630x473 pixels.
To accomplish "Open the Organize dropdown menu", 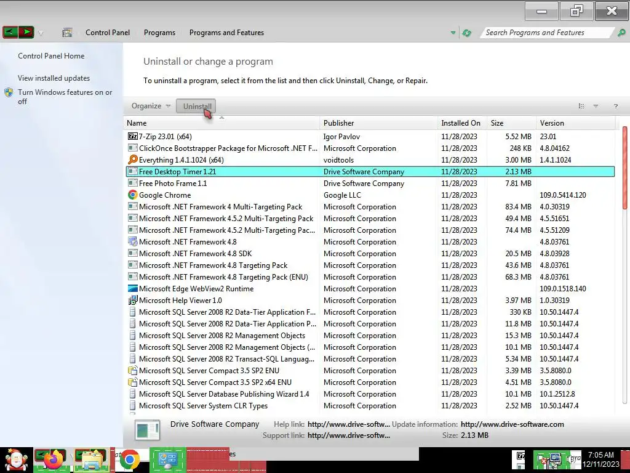I will (x=151, y=106).
